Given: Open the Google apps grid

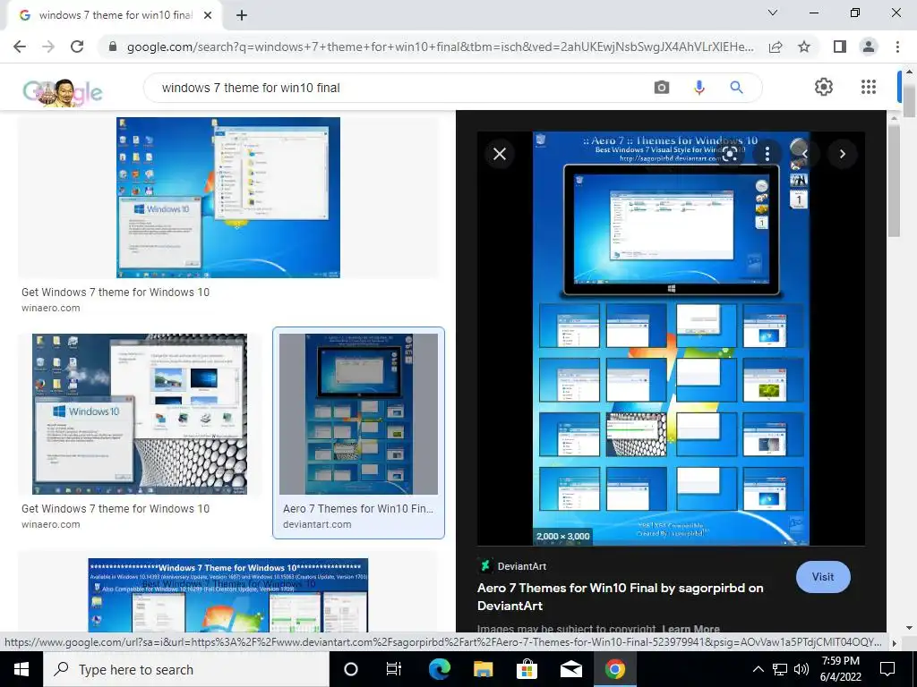Looking at the screenshot, I should click(x=869, y=87).
